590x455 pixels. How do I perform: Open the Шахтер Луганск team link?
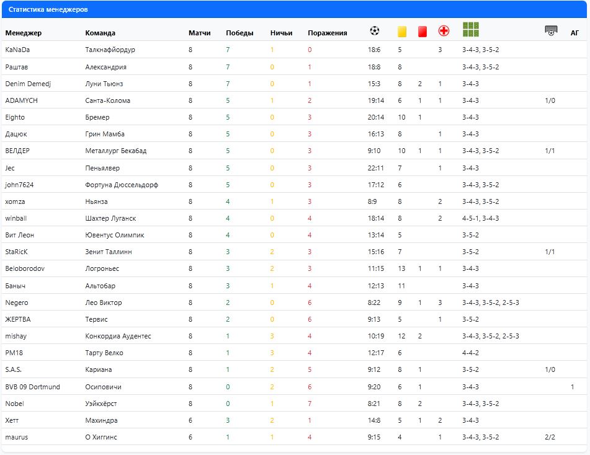pos(110,218)
